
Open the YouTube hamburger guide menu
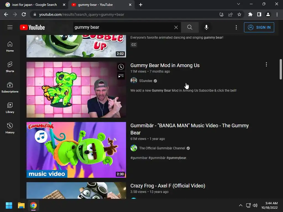pyautogui.click(x=10, y=27)
